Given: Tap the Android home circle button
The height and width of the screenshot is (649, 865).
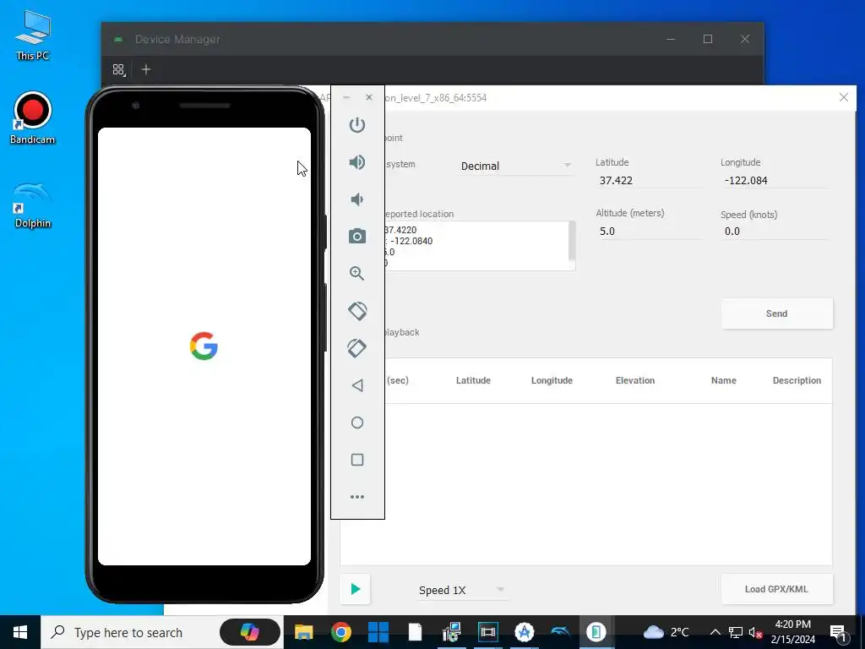Looking at the screenshot, I should 357,423.
